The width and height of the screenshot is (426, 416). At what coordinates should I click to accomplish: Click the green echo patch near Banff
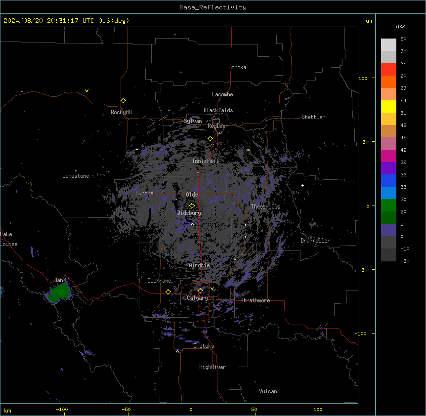tap(59, 292)
